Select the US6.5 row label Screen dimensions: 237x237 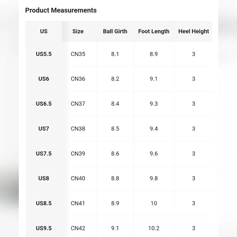[x=44, y=104]
